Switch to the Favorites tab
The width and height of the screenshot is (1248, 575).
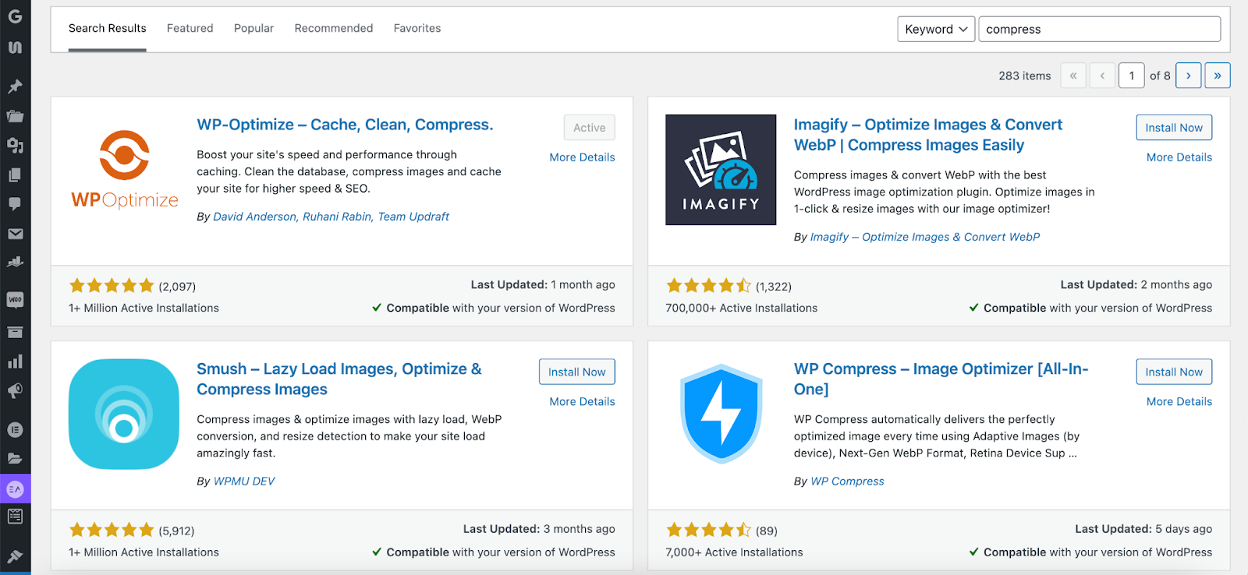coord(417,28)
